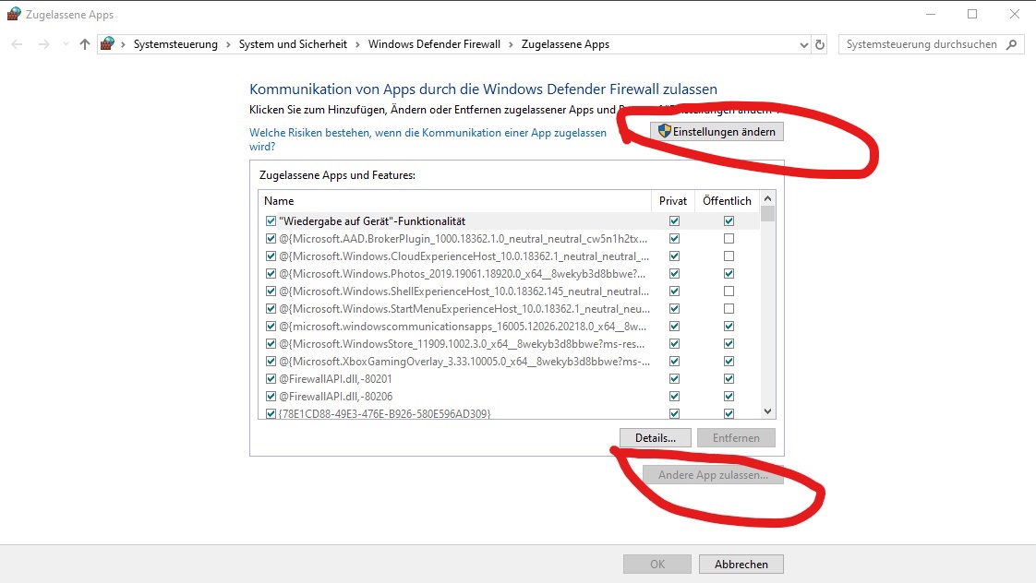Maximize the Zugelassene Apps window
The image size is (1036, 583).
tap(972, 14)
